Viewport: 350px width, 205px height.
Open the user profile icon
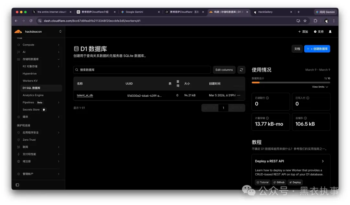pyautogui.click(x=330, y=32)
